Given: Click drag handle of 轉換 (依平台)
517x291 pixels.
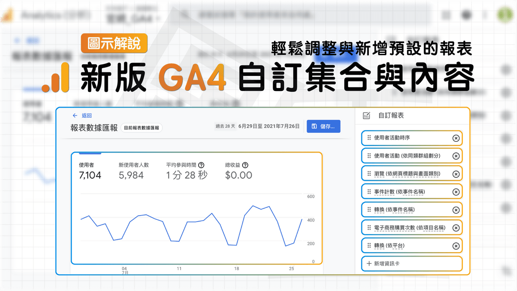Looking at the screenshot, I should point(369,246).
